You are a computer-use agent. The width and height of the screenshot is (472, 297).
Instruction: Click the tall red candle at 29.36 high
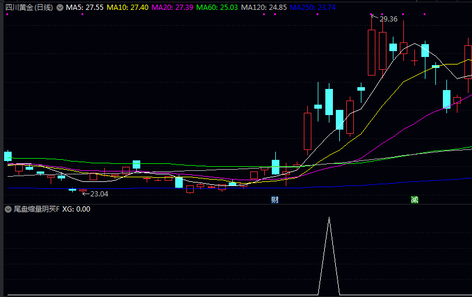[x=371, y=52]
